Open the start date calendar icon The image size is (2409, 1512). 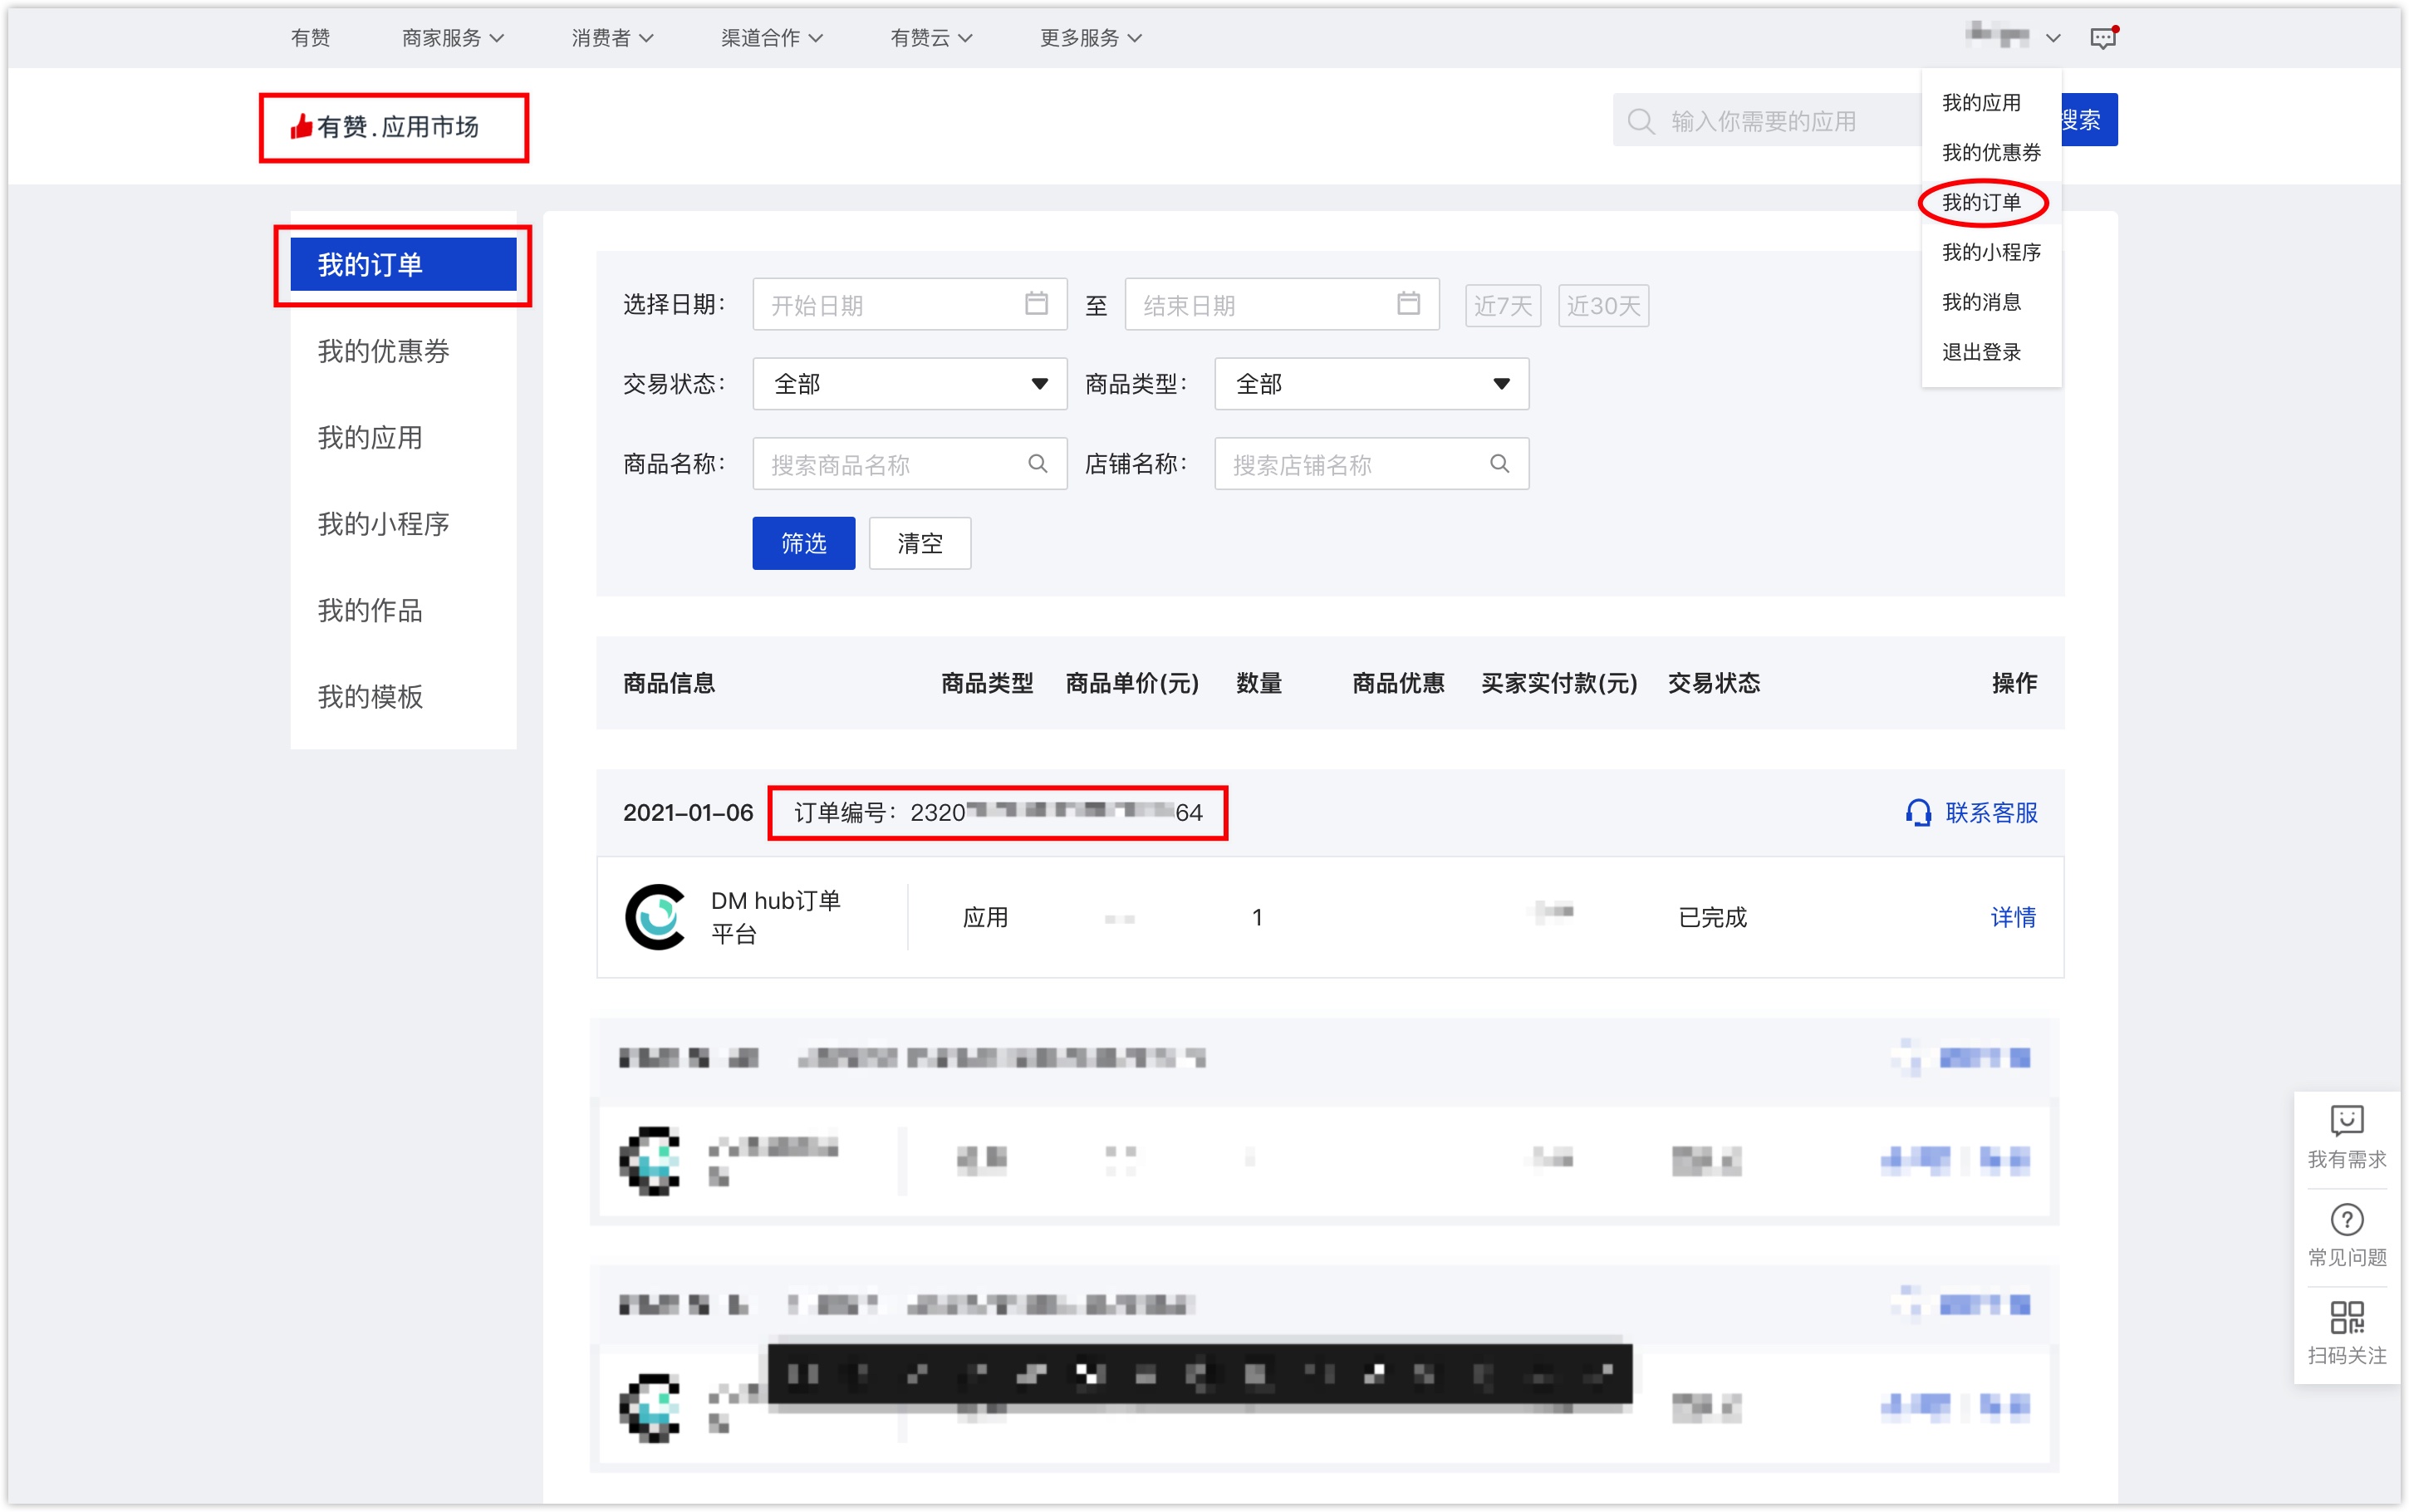(x=1037, y=303)
